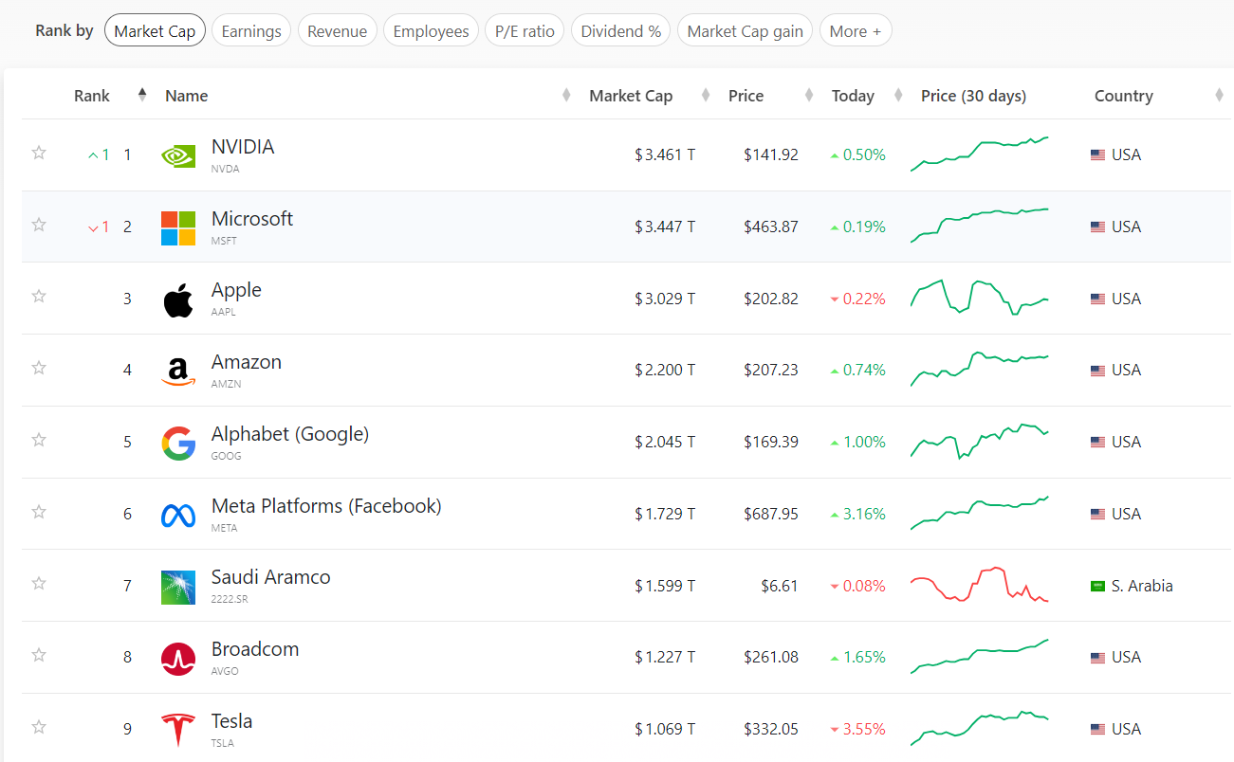1234x762 pixels.
Task: Toggle the favorite star for Apple
Action: [39, 296]
